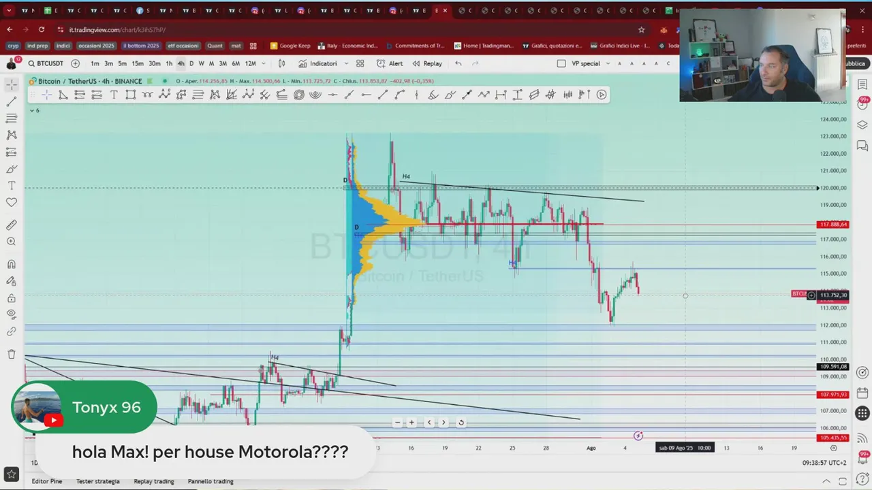Toggle lock all drawings padlock
Image resolution: width=872 pixels, height=490 pixels.
[x=12, y=298]
